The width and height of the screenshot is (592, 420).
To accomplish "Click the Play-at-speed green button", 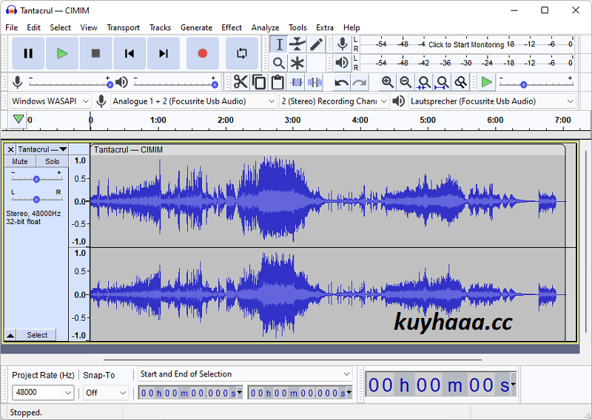I will (x=487, y=82).
